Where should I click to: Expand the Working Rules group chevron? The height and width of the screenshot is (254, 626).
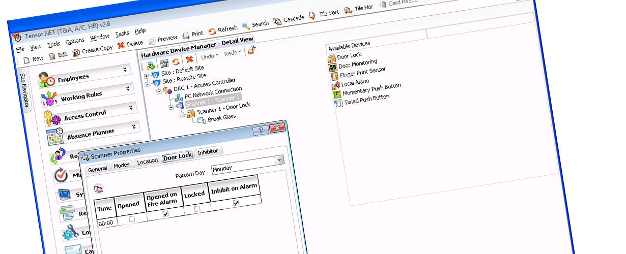[x=128, y=88]
